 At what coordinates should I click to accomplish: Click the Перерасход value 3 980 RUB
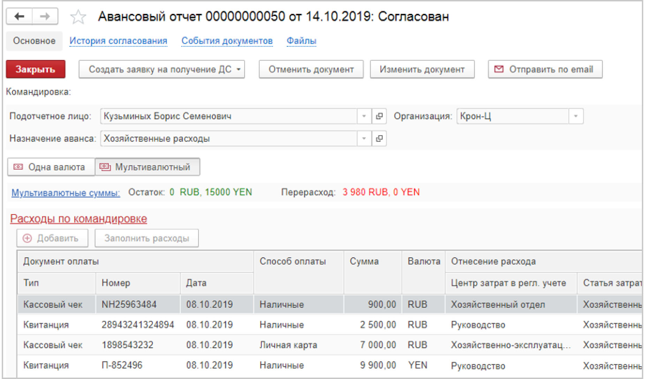(366, 192)
